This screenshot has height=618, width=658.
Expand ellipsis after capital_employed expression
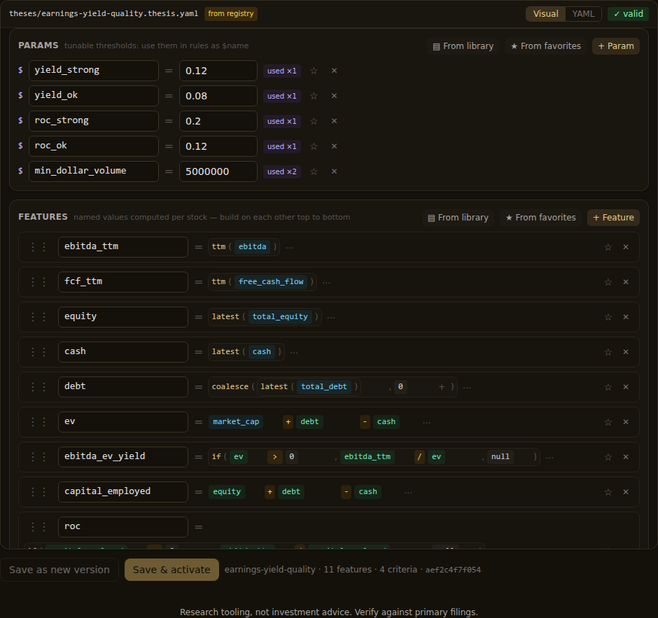pos(408,492)
